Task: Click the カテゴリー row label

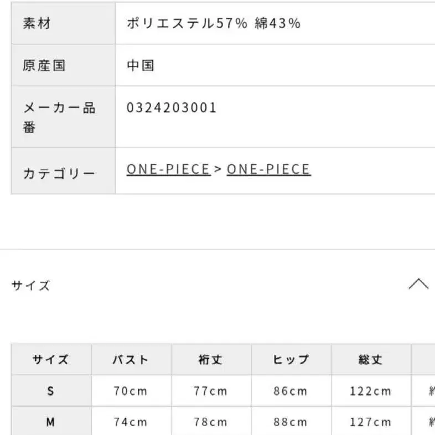Action: pos(59,173)
